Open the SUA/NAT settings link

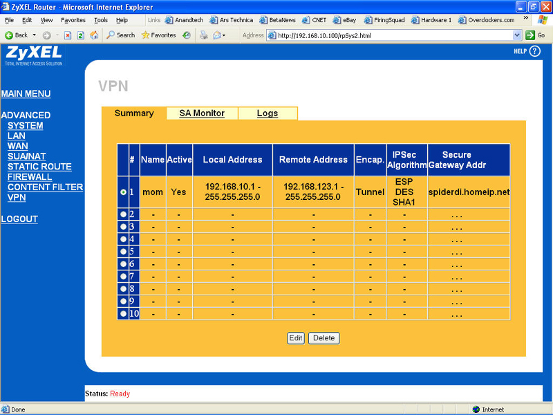click(x=27, y=156)
